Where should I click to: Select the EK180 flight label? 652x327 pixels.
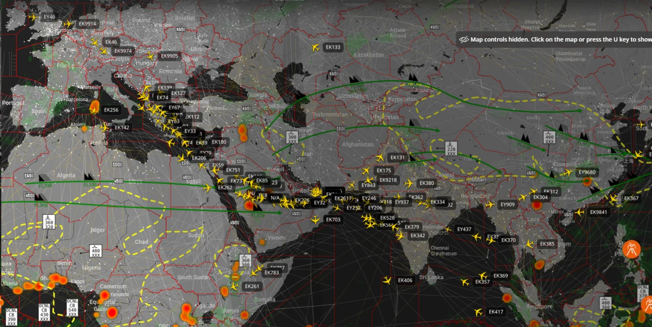tap(219, 142)
